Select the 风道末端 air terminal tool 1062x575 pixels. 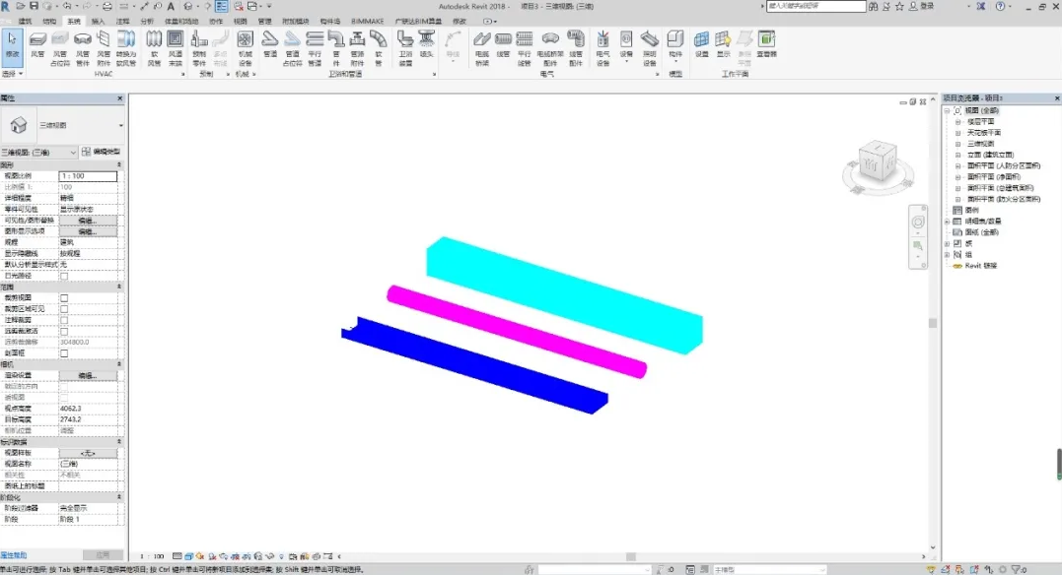176,48
